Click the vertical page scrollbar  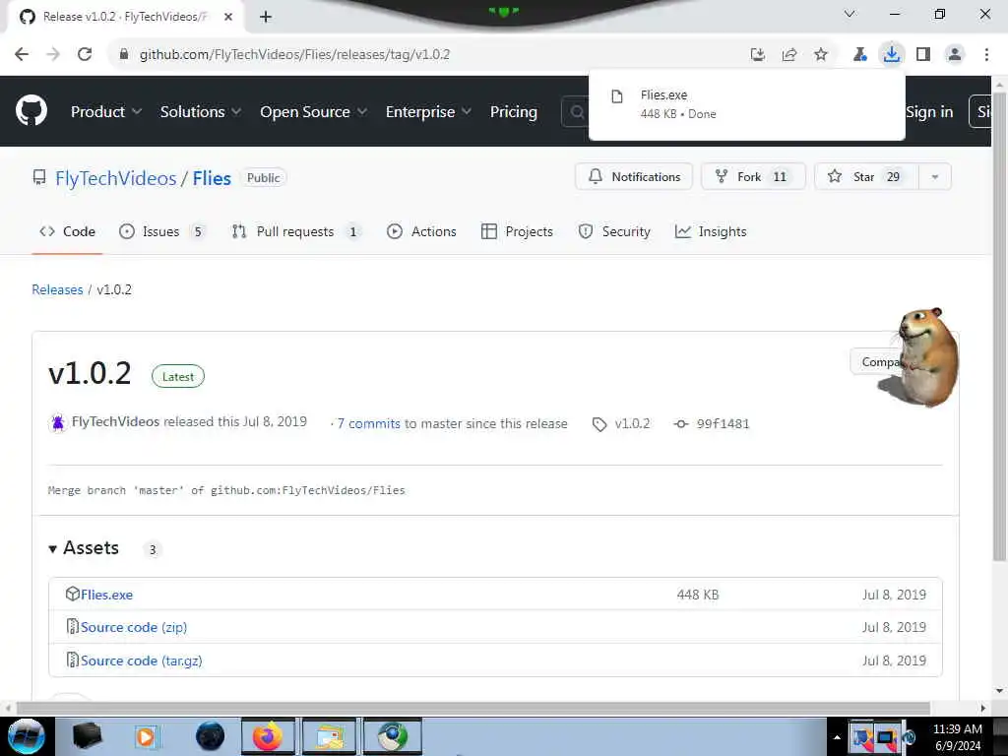[999, 328]
